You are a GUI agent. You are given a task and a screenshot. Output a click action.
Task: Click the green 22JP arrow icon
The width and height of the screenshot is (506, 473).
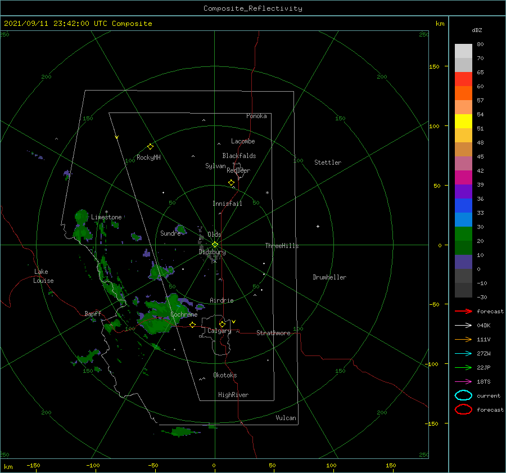pyautogui.click(x=463, y=367)
